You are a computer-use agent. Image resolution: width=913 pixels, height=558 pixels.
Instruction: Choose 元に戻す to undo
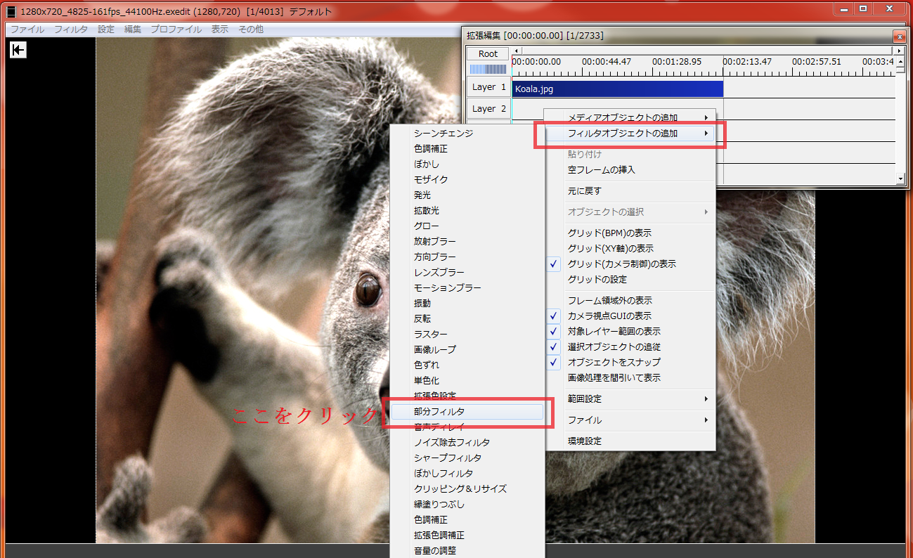[x=630, y=190]
